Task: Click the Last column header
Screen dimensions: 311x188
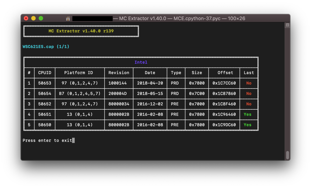Action: coord(249,73)
